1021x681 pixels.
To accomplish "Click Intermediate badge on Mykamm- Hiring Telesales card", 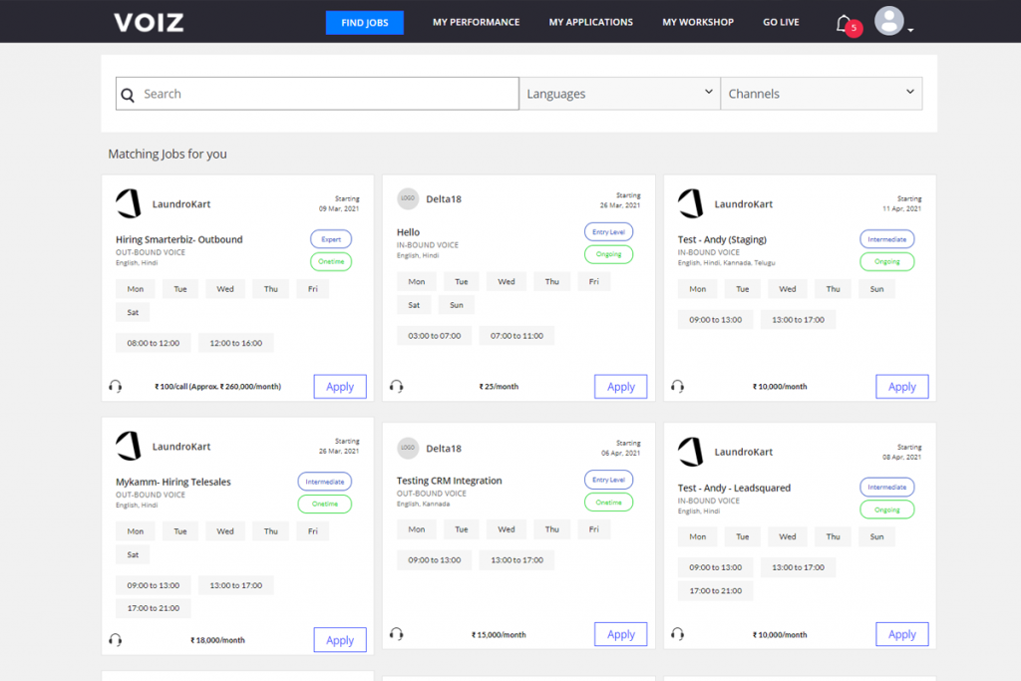I will coord(324,482).
